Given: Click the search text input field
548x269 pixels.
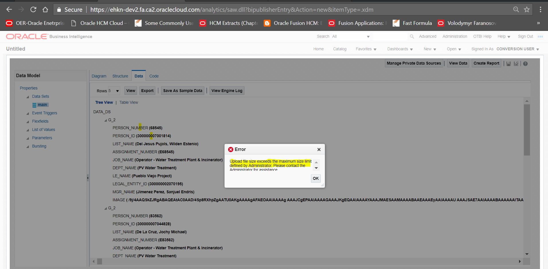Looking at the screenshot, I should 390,37.
